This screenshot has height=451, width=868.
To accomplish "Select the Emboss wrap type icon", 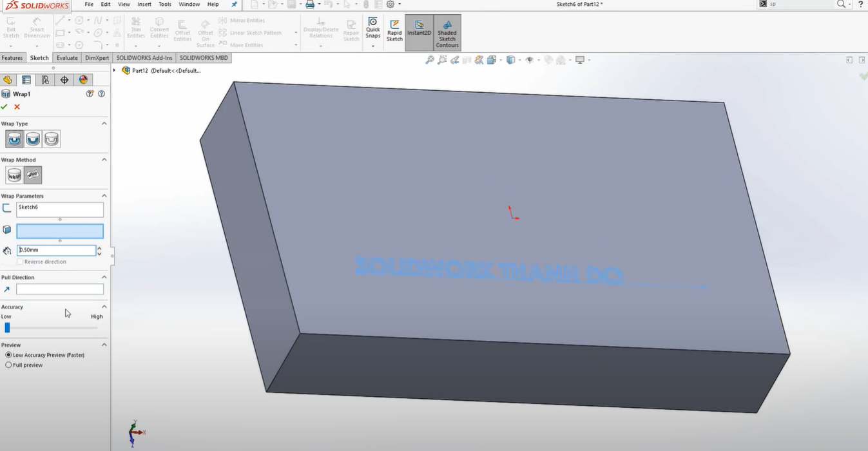I will coord(14,139).
